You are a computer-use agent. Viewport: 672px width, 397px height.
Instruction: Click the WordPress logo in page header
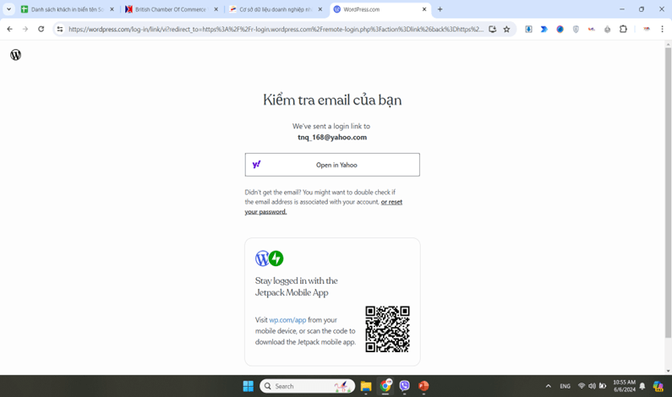[15, 55]
